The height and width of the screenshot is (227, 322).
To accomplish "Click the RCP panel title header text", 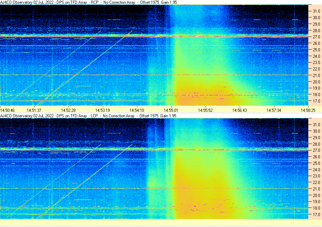I will click(x=88, y=2).
